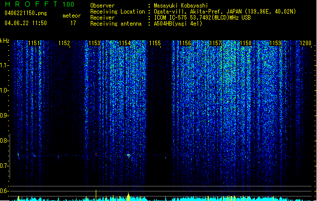Select the Ogata-vill. Akita-Pref. JAPAN location text
The image size is (317, 201).
tap(225, 12)
